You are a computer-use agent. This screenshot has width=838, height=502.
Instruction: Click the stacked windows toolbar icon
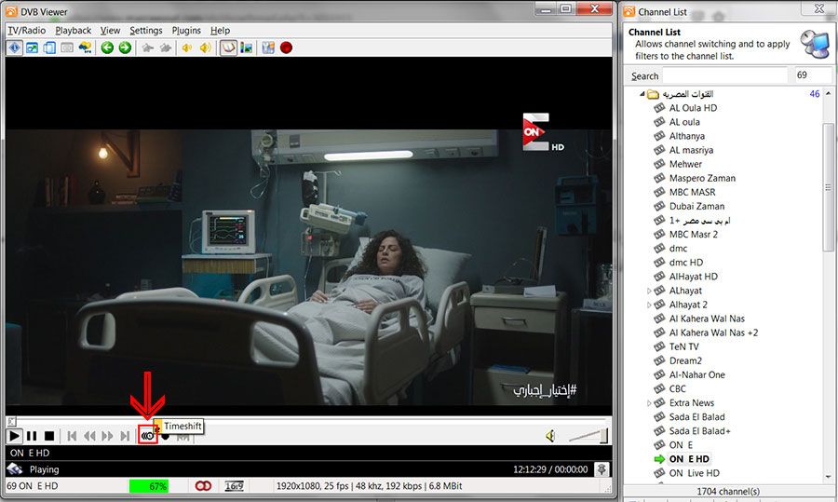pos(49,48)
